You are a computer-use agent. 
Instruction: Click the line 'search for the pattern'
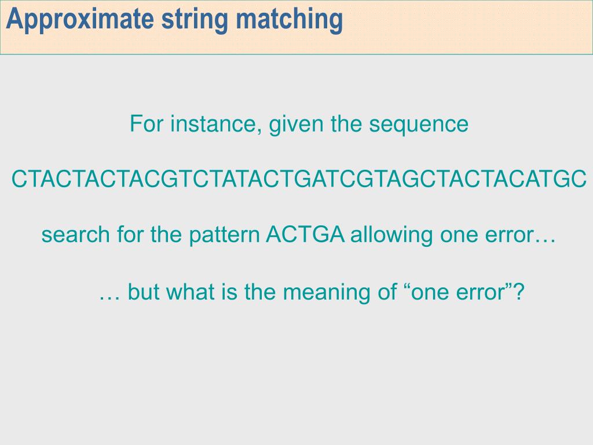click(x=151, y=235)
